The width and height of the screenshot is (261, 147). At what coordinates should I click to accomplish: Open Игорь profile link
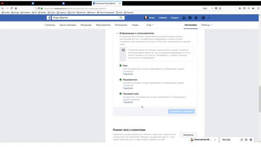point(150,18)
